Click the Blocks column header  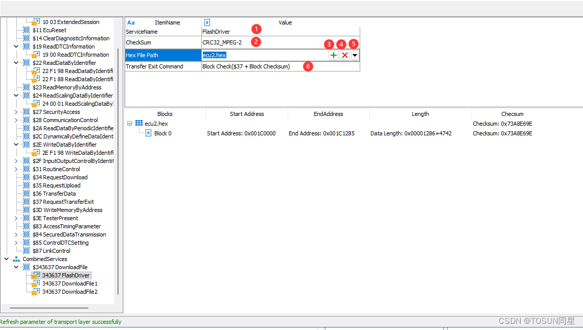click(165, 114)
